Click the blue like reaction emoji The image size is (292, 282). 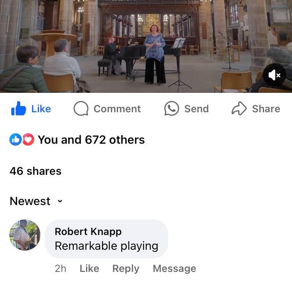16,139
